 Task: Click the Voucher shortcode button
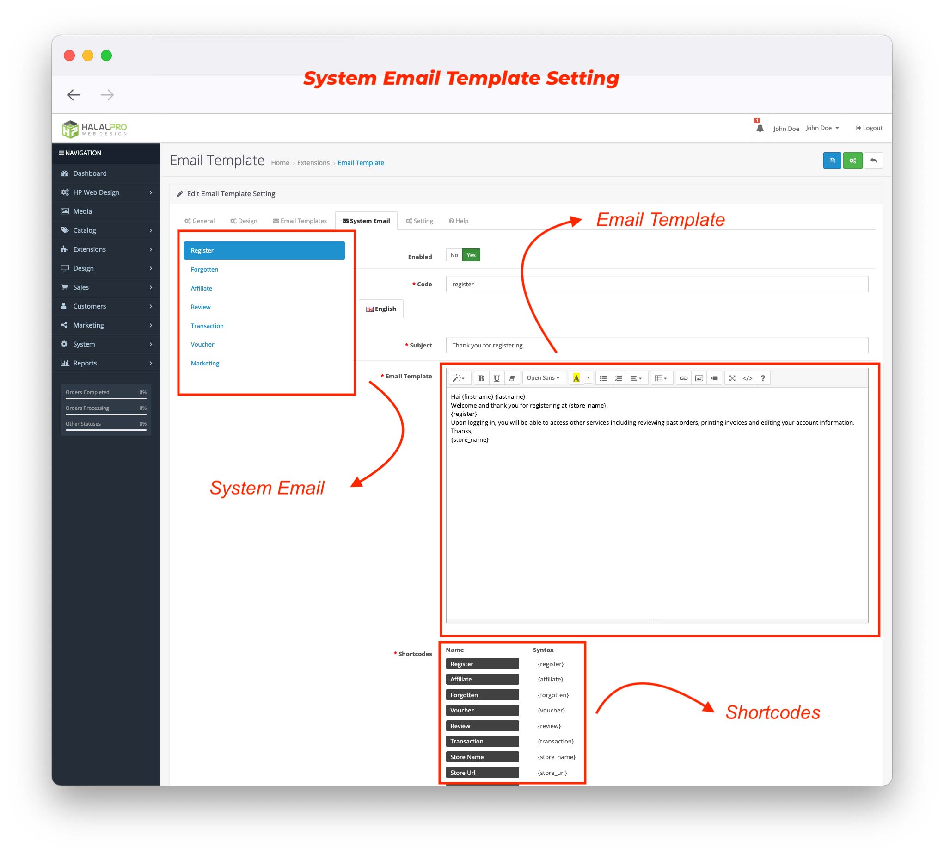(482, 711)
